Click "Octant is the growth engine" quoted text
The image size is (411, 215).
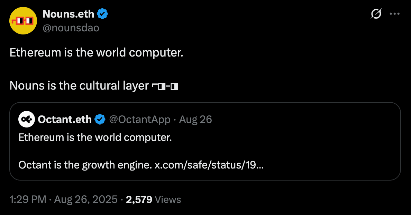coord(85,165)
